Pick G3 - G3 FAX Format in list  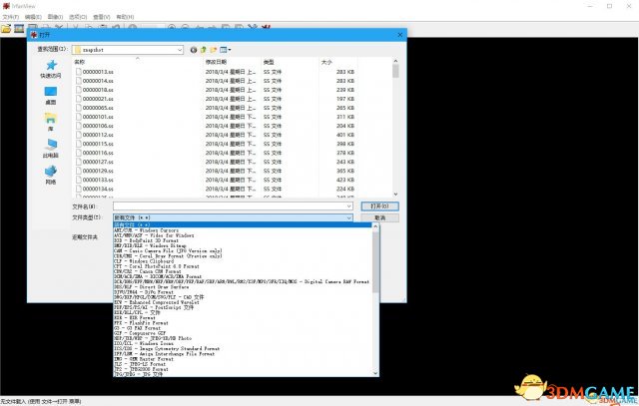[243, 328]
